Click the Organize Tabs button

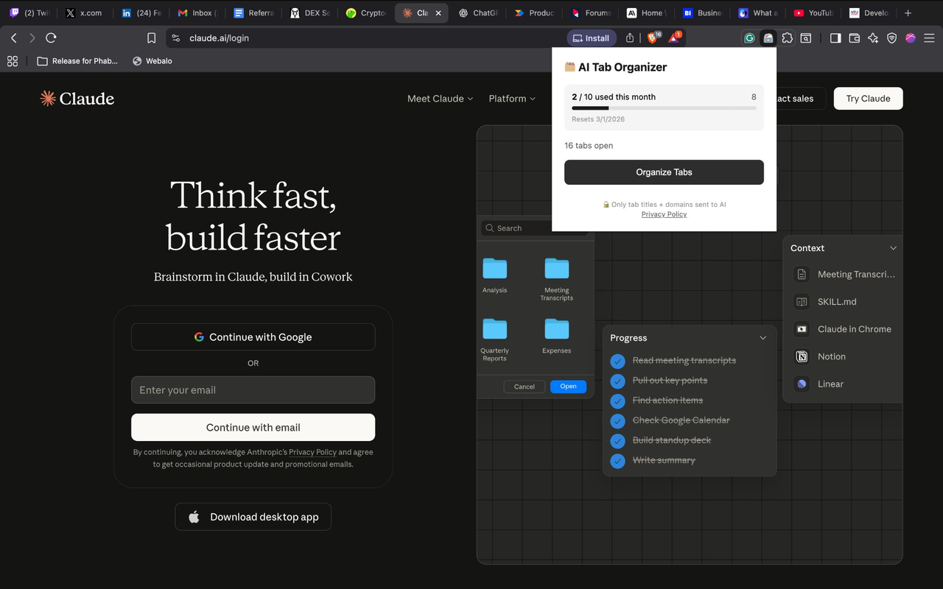[x=664, y=172]
